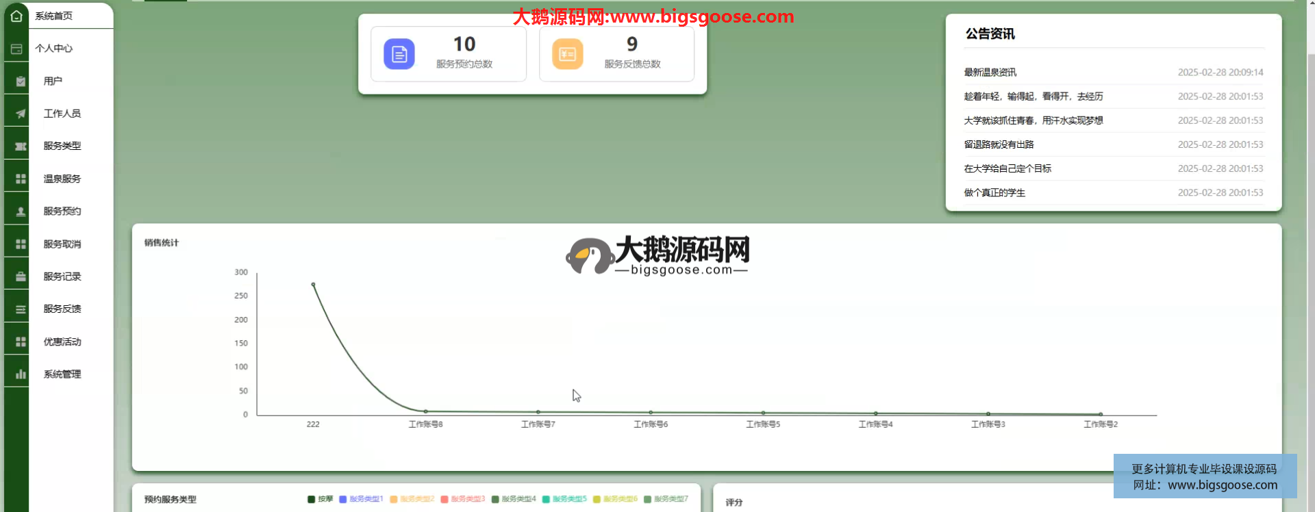Click the yellow 服务类型6 legend swatch
This screenshot has height=512, width=1315.
click(597, 499)
